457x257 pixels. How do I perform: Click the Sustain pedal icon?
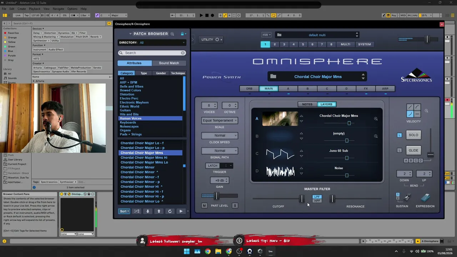click(407, 197)
